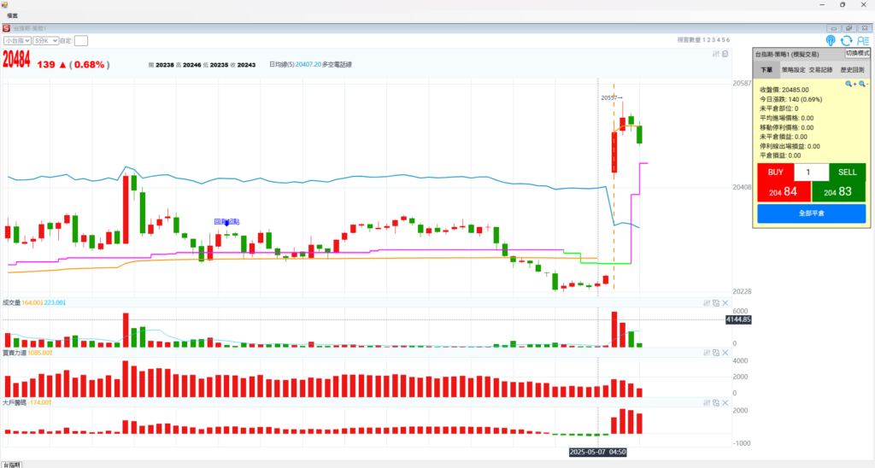Image resolution: width=875 pixels, height=468 pixels.
Task: Open 大戶籌碼 panel settings icon
Action: (707, 403)
